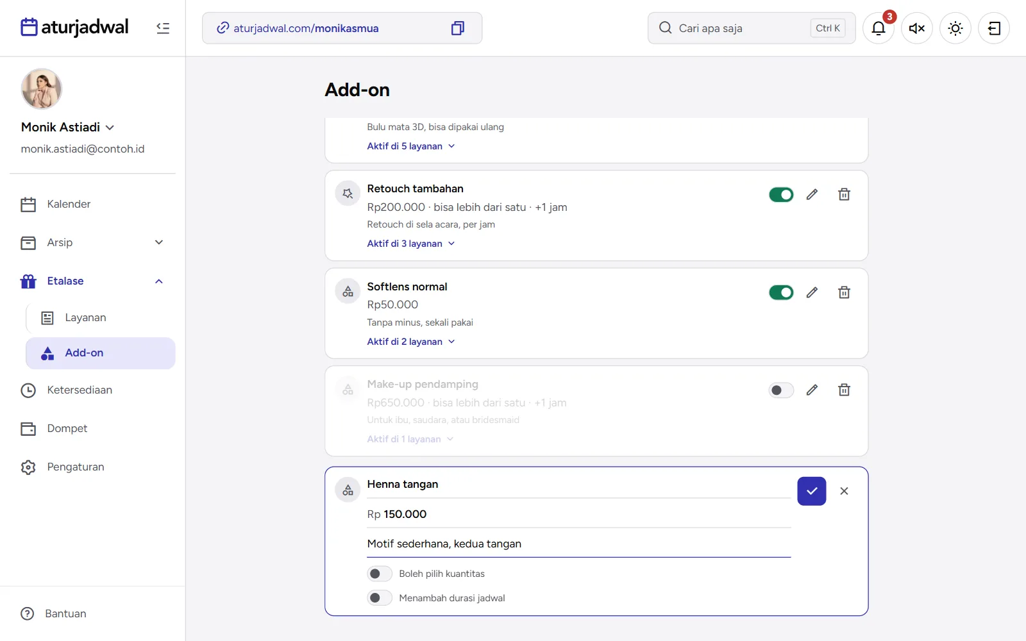
Task: Open the Layanan submenu
Action: pos(101,318)
